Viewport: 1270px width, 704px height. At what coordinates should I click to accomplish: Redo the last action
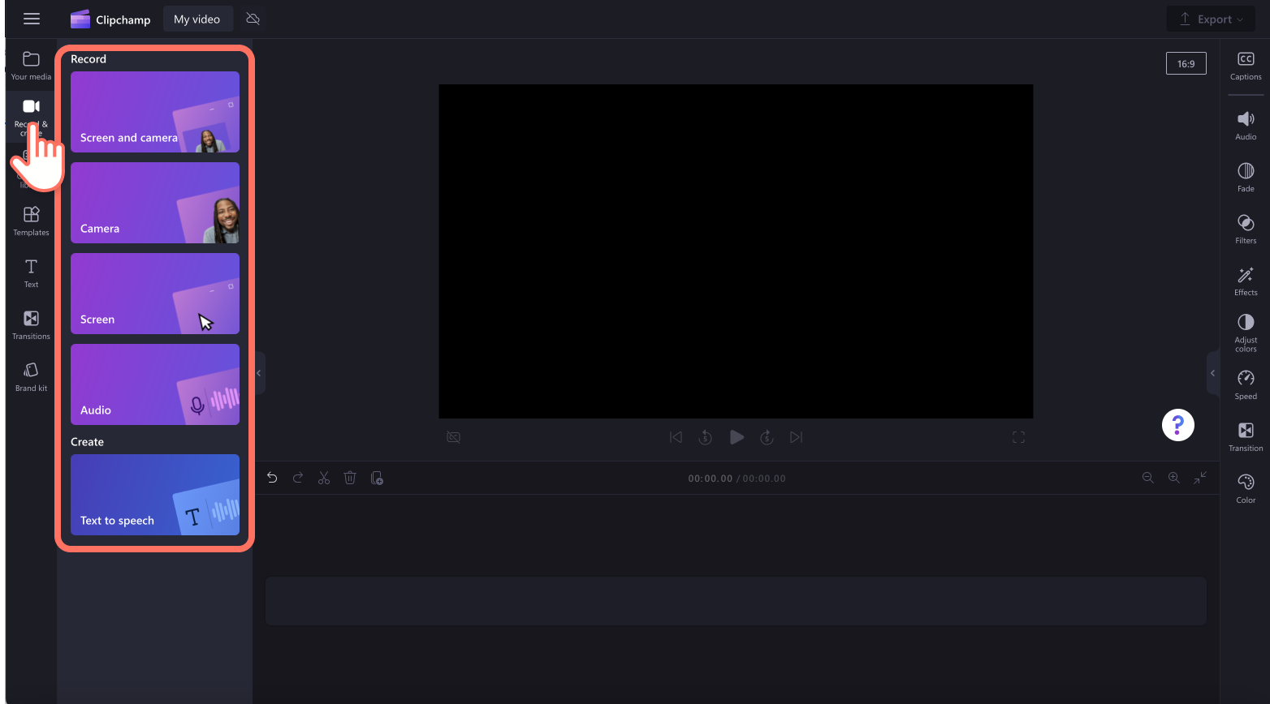tap(298, 478)
